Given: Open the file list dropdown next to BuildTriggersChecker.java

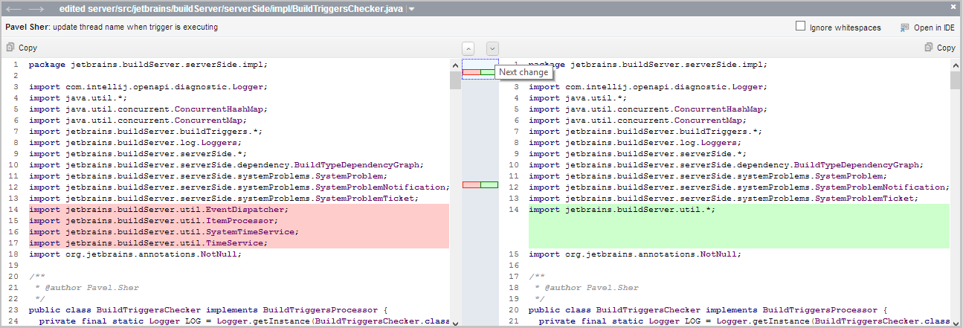Looking at the screenshot, I should pyautogui.click(x=412, y=9).
